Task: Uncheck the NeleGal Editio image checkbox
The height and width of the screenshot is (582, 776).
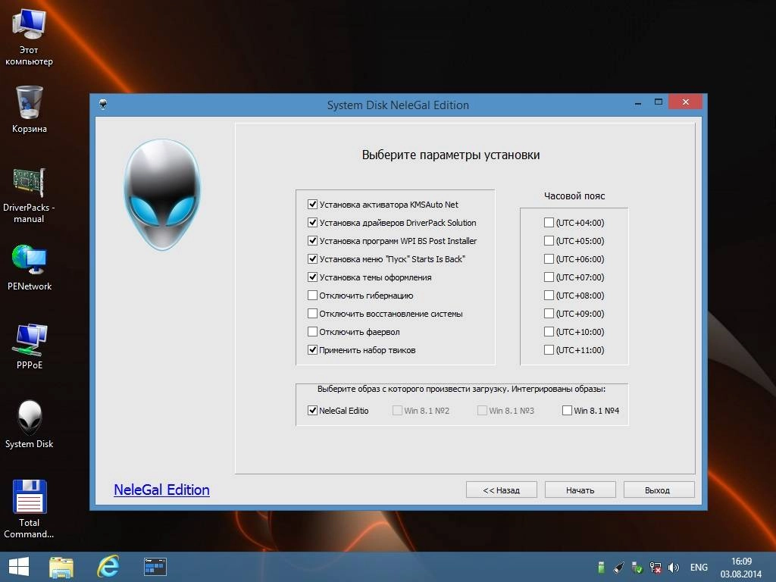Action: coord(312,410)
